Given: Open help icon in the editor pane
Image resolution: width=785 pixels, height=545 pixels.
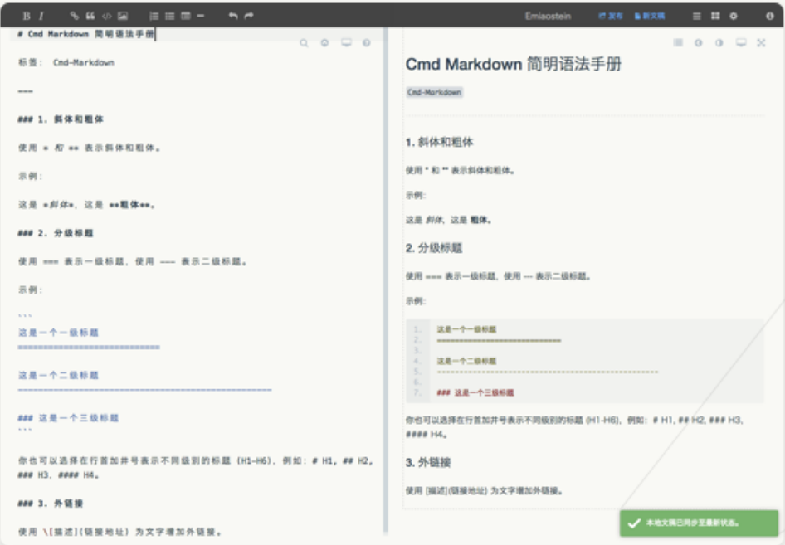Looking at the screenshot, I should click(x=367, y=43).
